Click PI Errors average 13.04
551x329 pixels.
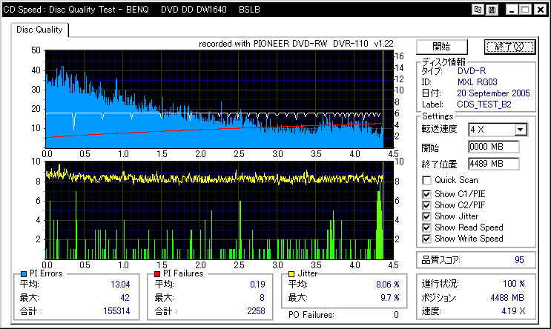pyautogui.click(x=120, y=285)
